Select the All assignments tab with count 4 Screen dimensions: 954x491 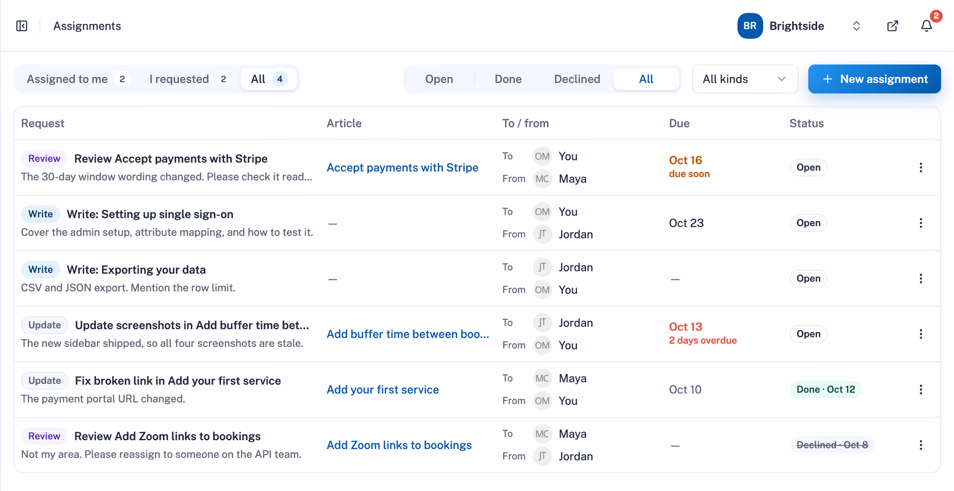269,79
